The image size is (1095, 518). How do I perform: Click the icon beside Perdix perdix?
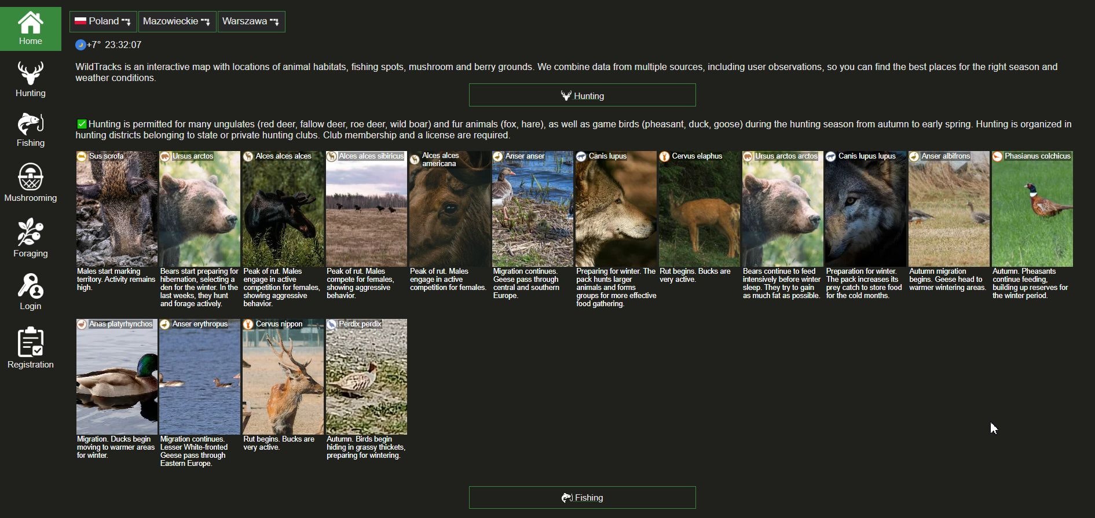[332, 324]
